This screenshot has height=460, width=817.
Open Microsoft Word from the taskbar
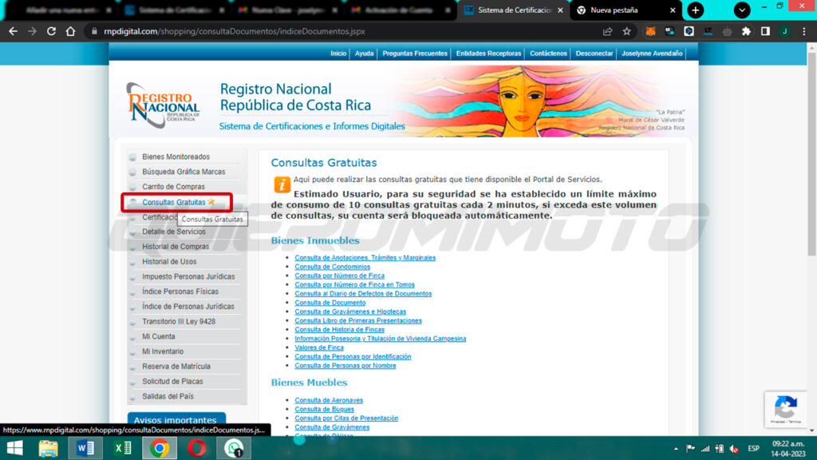click(85, 448)
